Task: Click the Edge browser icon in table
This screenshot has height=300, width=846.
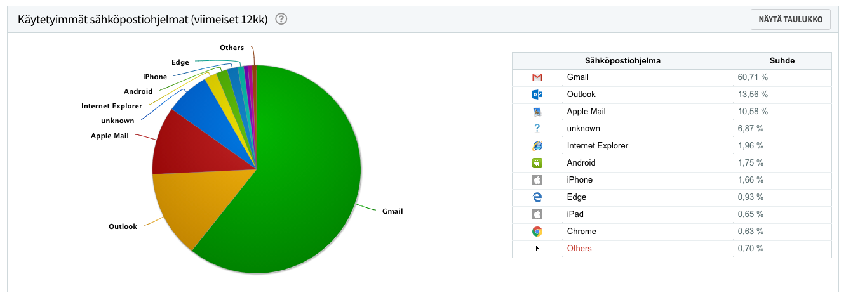Action: [x=537, y=197]
